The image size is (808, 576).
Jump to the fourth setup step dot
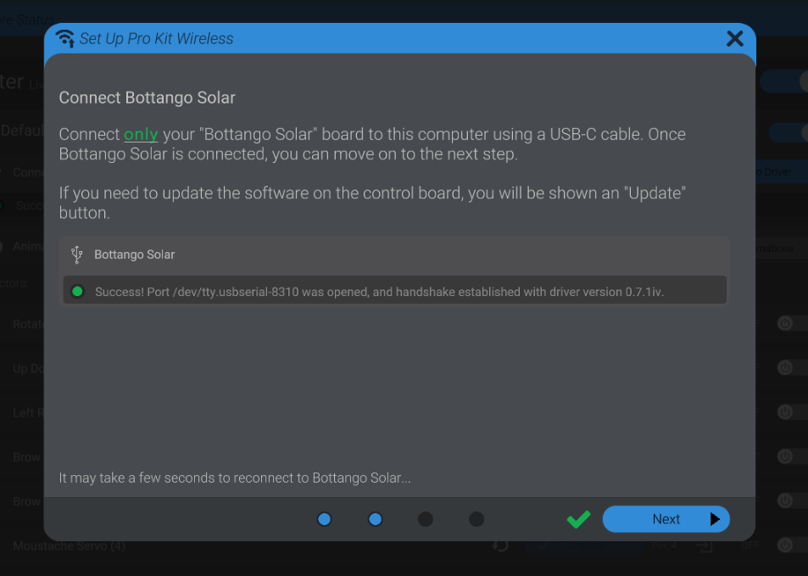coord(476,519)
